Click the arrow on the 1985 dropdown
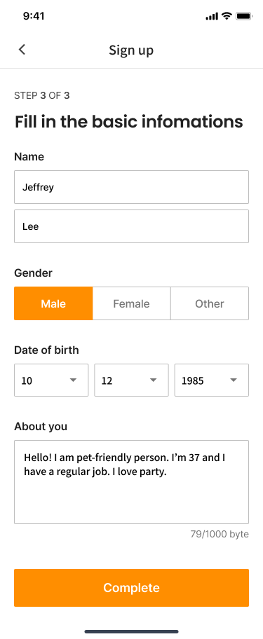Viewport: 263px width, 639px height. pos(234,380)
